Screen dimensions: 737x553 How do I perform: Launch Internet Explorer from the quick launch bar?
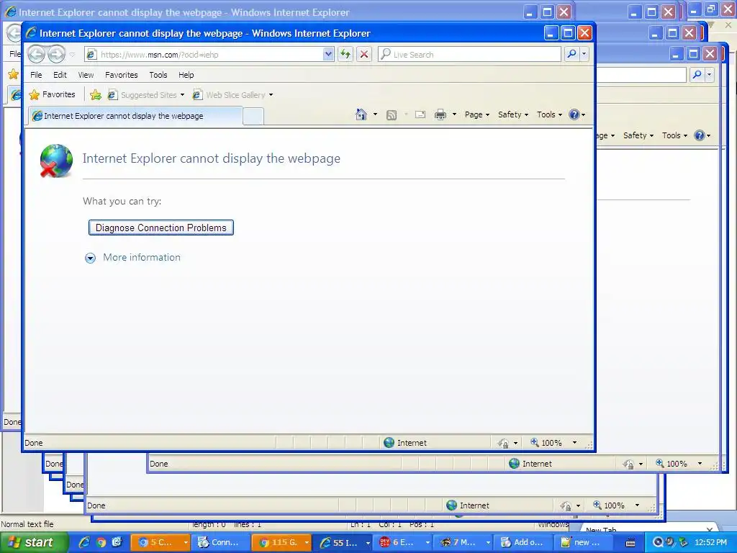84,542
